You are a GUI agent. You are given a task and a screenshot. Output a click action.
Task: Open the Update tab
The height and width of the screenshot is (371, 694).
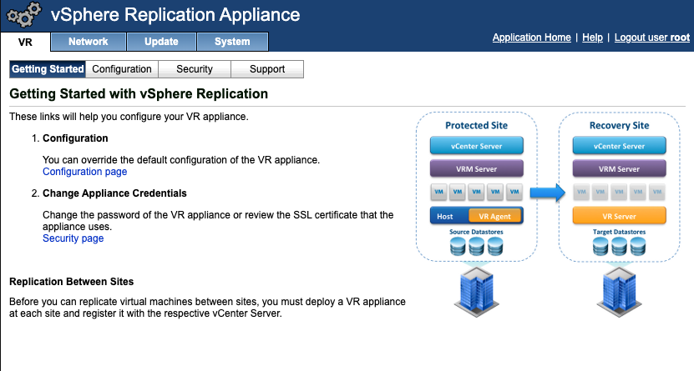pos(161,42)
